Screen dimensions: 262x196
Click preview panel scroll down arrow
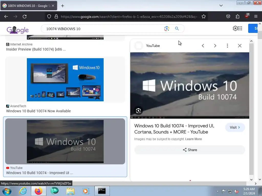(251, 179)
